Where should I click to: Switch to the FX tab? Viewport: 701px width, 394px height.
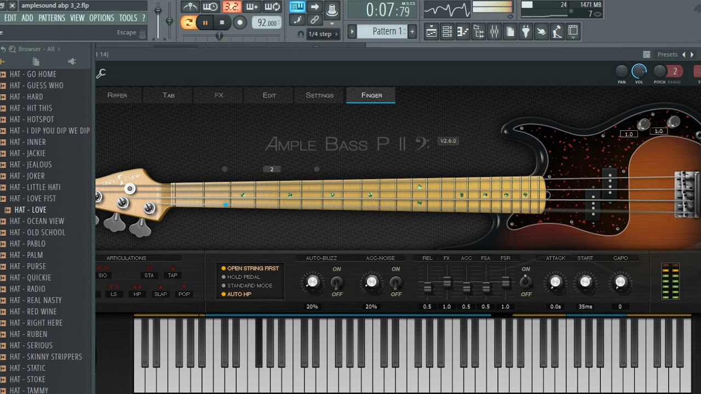pyautogui.click(x=219, y=95)
